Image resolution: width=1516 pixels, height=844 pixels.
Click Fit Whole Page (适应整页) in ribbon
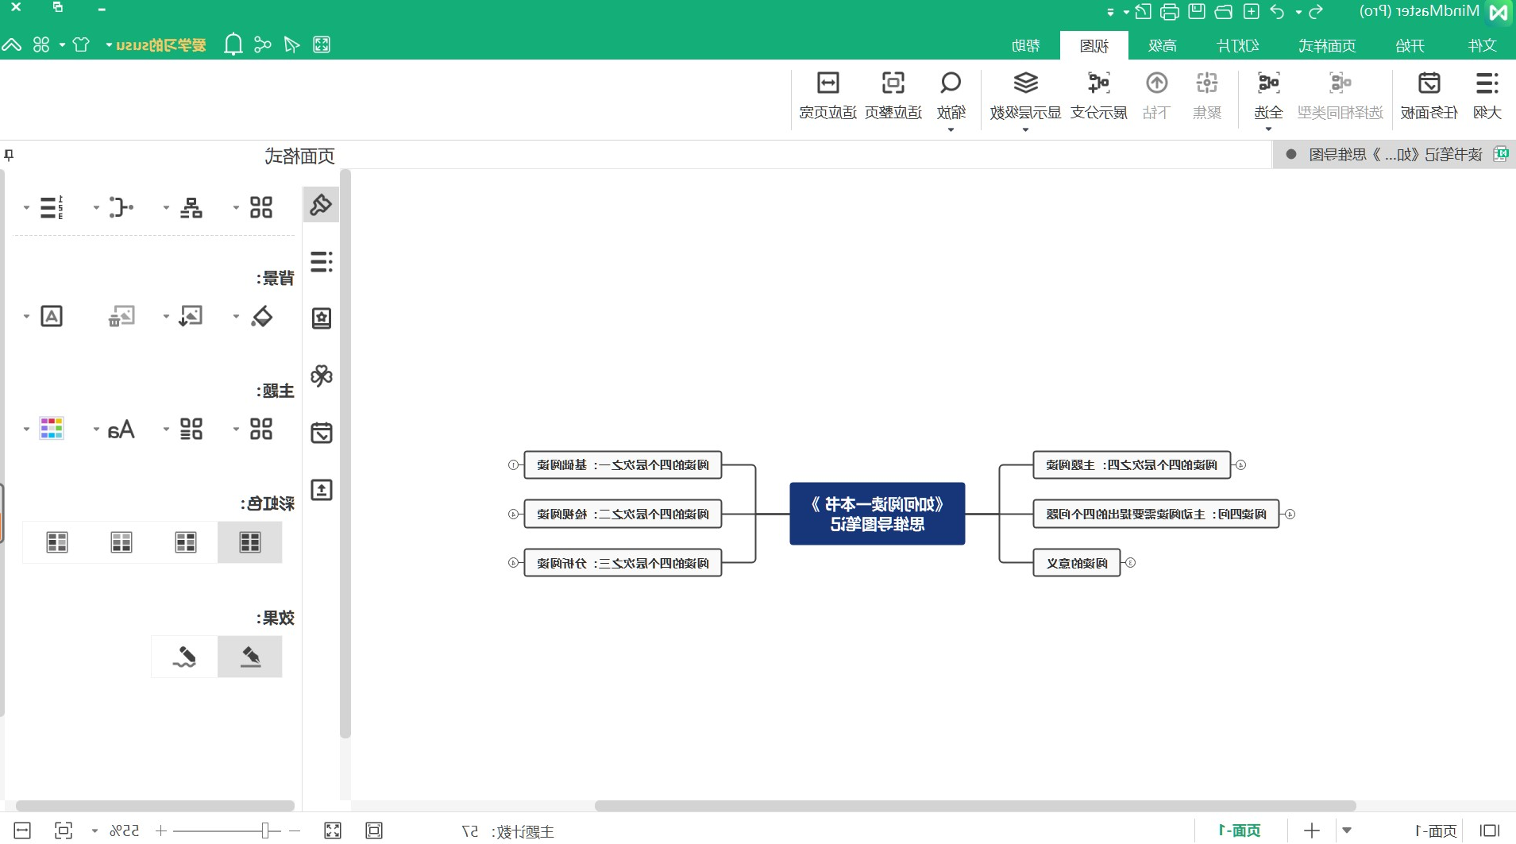click(893, 95)
